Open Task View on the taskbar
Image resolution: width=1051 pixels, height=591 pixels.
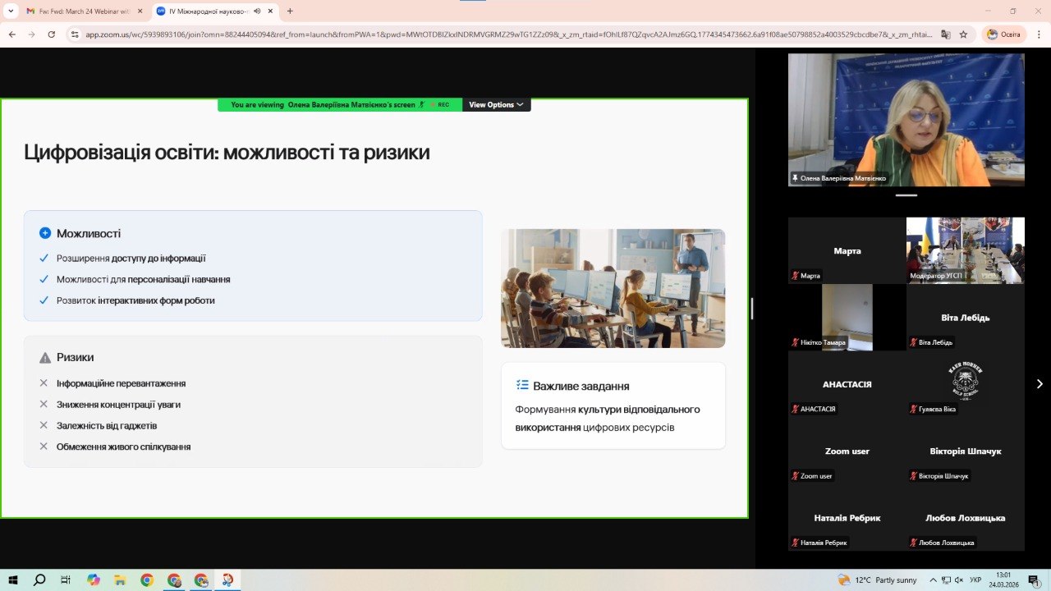pos(64,580)
